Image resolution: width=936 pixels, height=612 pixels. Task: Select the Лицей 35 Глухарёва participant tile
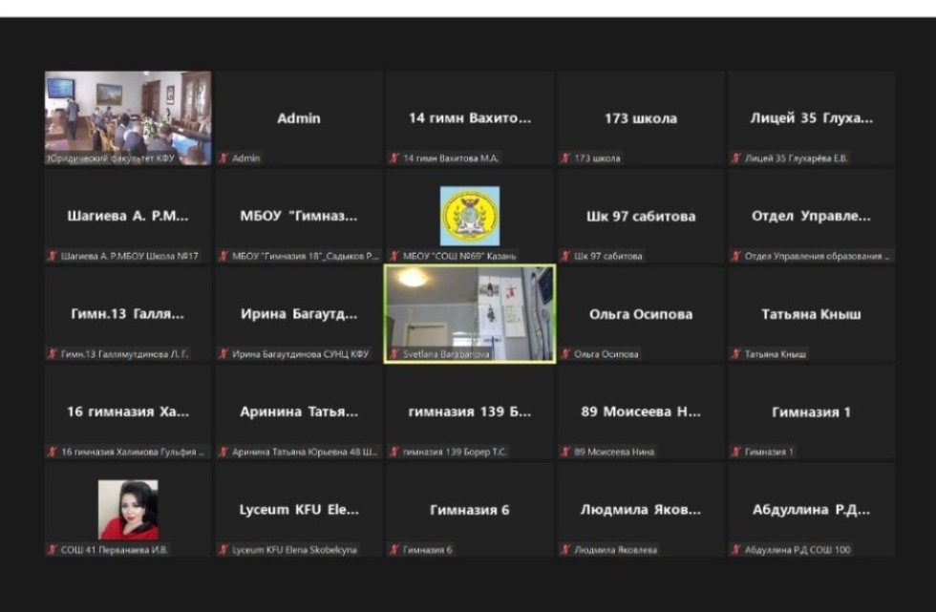pyautogui.click(x=811, y=118)
